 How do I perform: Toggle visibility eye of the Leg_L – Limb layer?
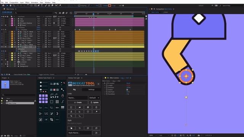click(2, 60)
